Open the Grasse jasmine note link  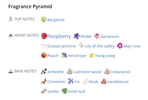coord(61,46)
